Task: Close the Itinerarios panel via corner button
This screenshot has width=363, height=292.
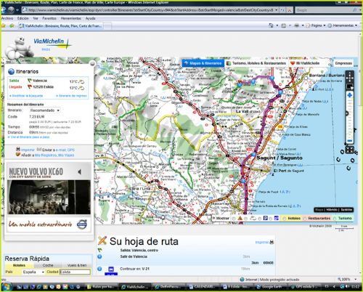Action: [92, 64]
